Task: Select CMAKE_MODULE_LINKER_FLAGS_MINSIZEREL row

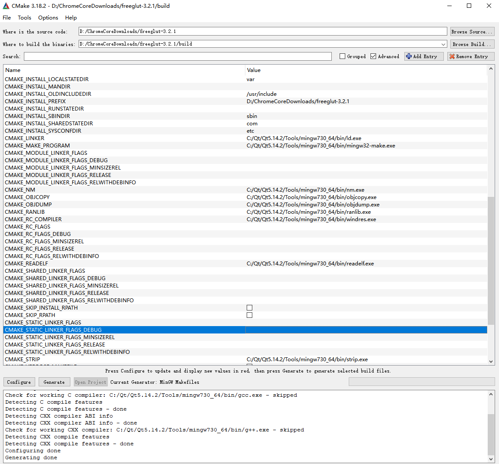Action: tap(245, 167)
